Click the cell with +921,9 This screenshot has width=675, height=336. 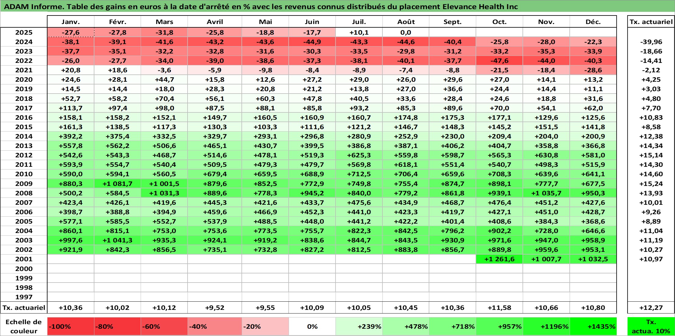click(x=71, y=250)
